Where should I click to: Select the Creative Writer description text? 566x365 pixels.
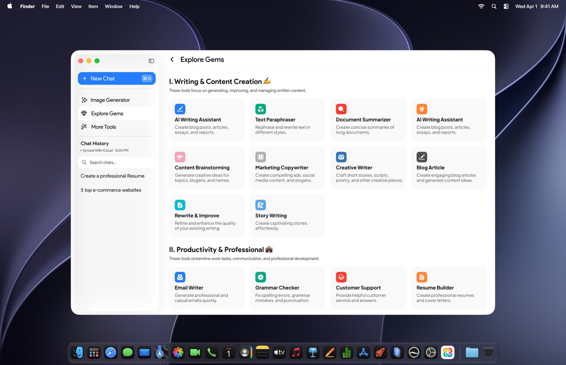(369, 178)
